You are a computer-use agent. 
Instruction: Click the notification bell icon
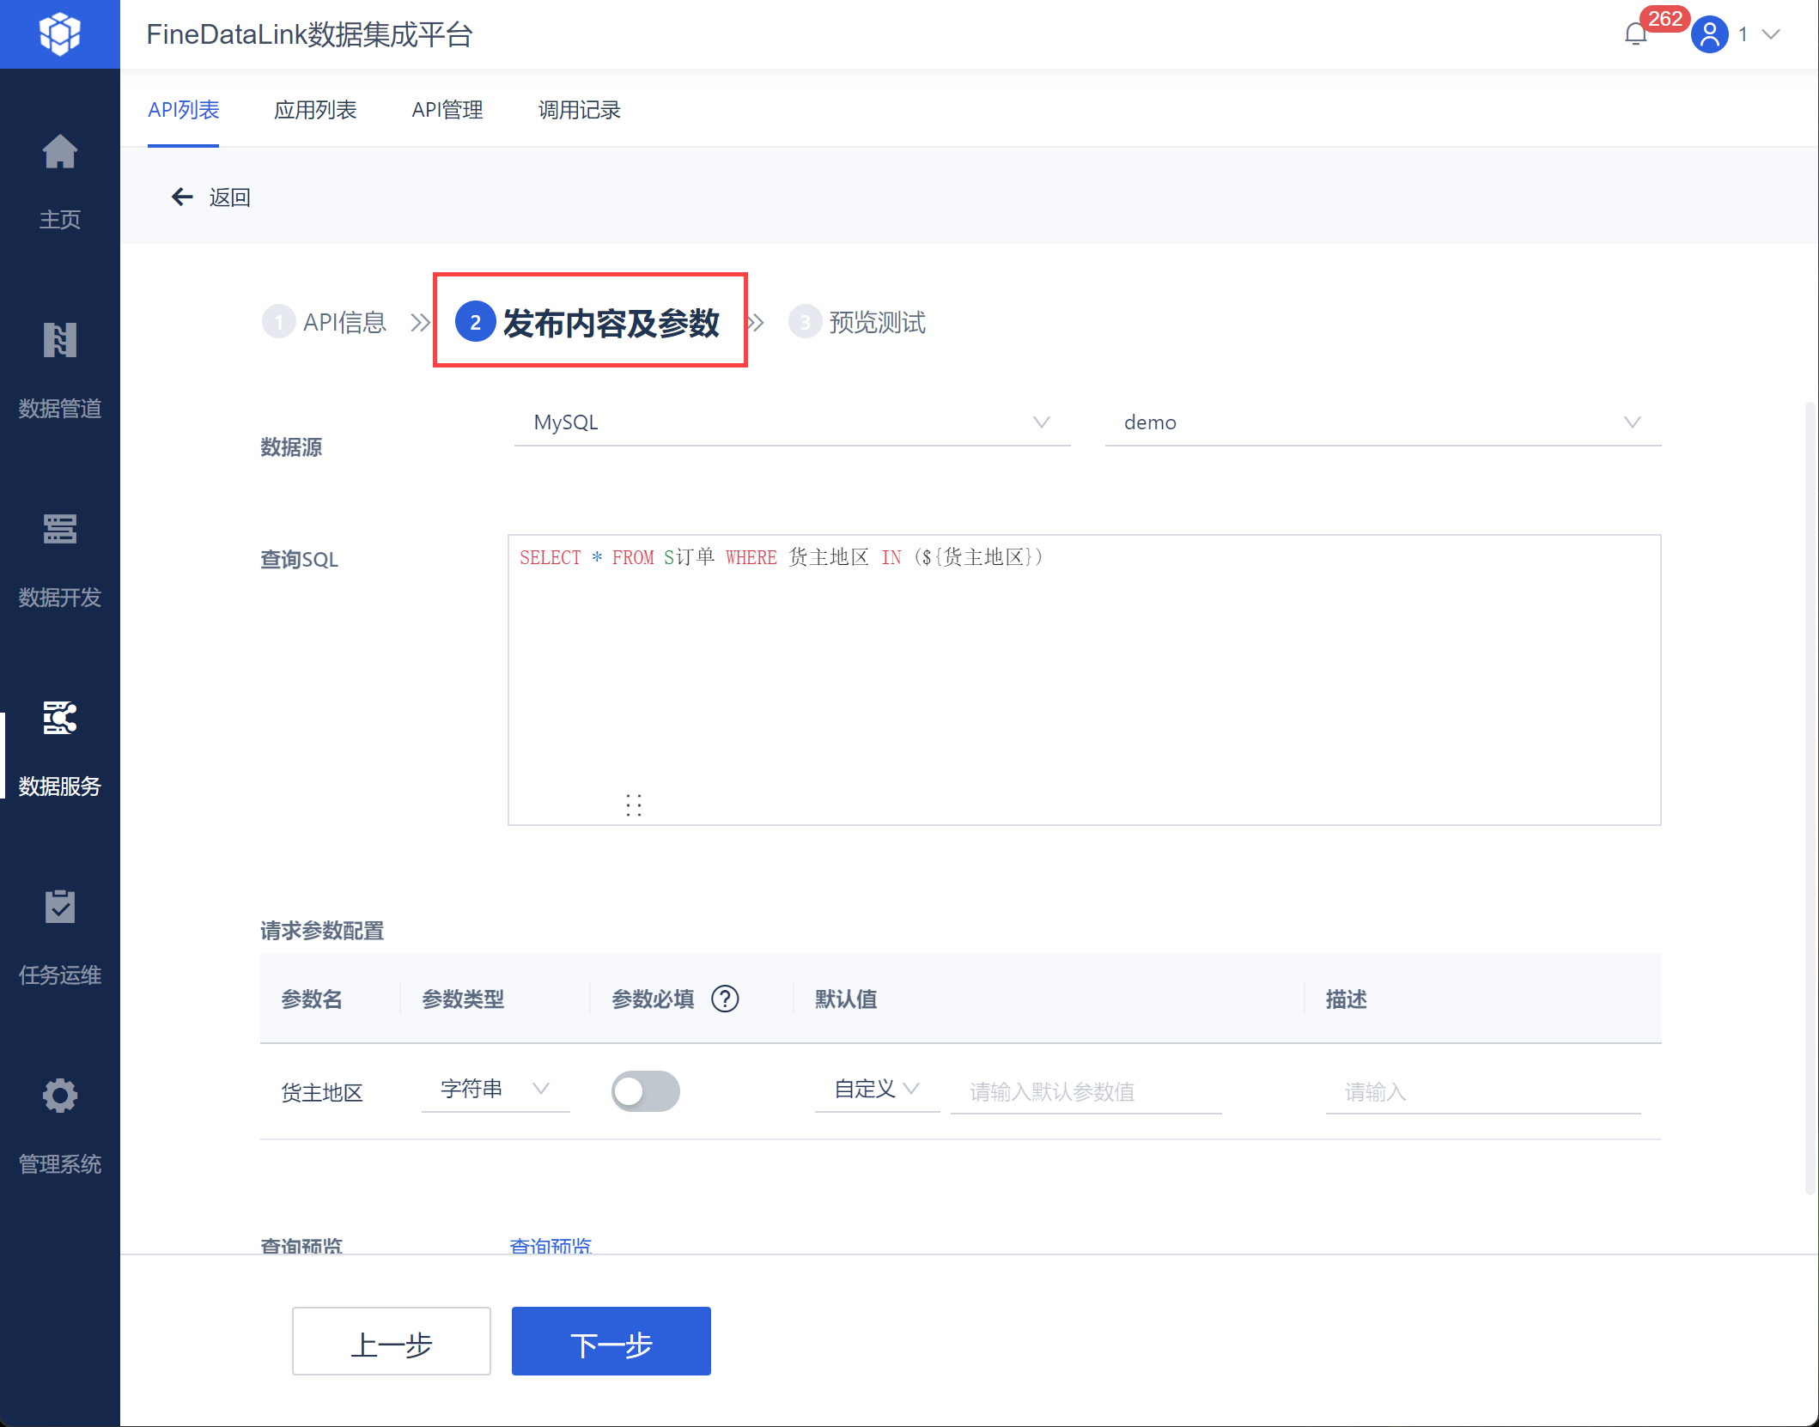click(x=1635, y=34)
